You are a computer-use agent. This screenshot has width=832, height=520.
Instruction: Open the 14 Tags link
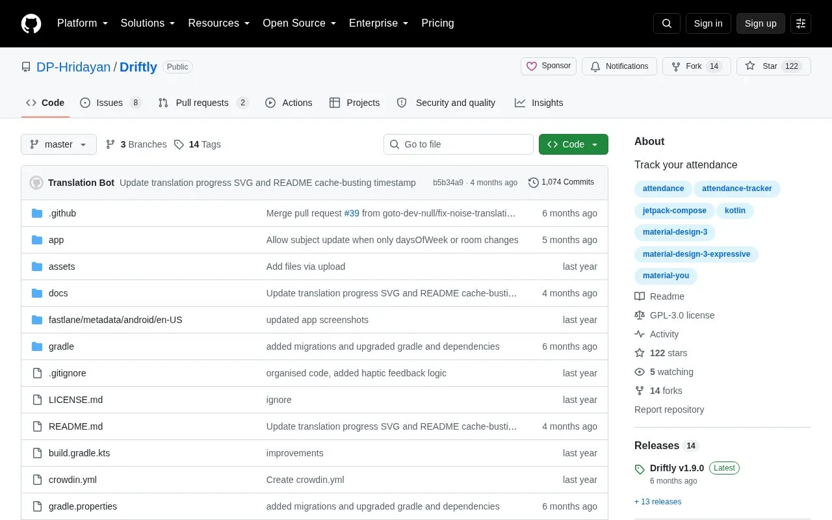[198, 144]
